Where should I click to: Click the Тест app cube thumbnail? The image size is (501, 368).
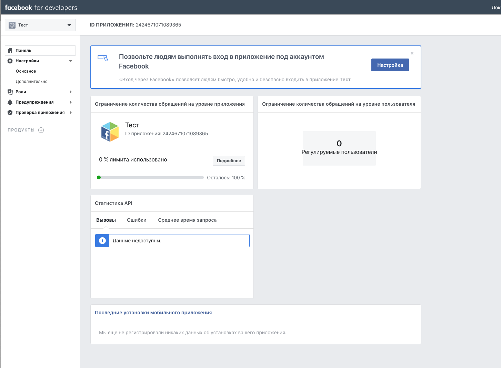click(110, 132)
